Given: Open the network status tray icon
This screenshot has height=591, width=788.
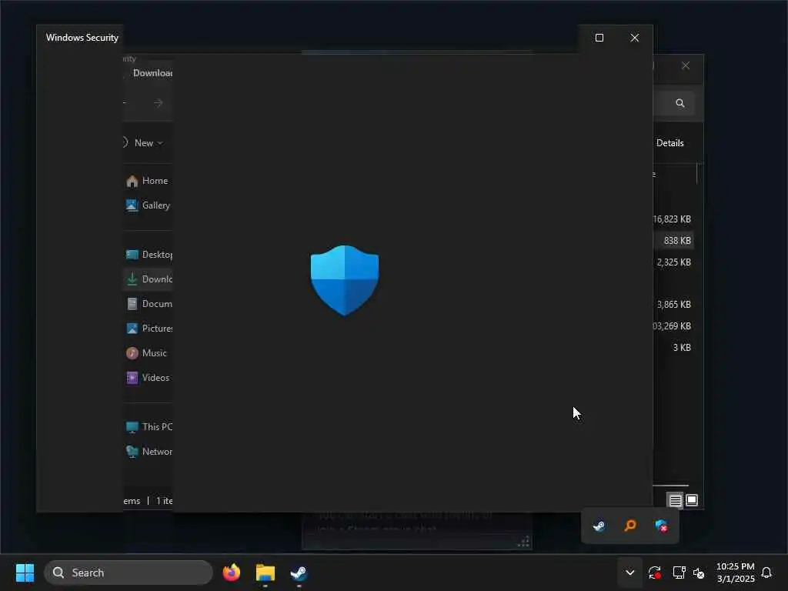Looking at the screenshot, I should pos(679,573).
